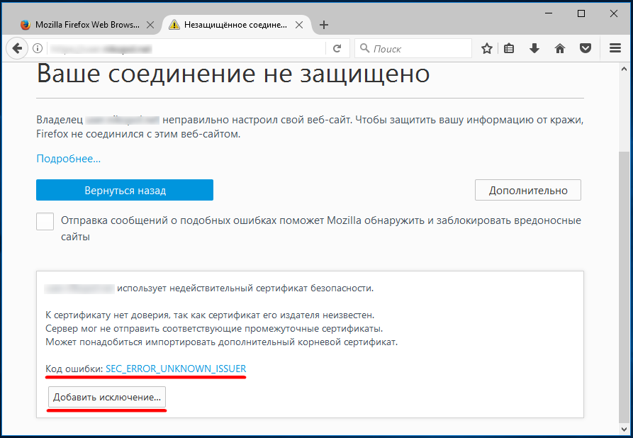
Task: Show bookmarks list icon
Action: pos(509,49)
